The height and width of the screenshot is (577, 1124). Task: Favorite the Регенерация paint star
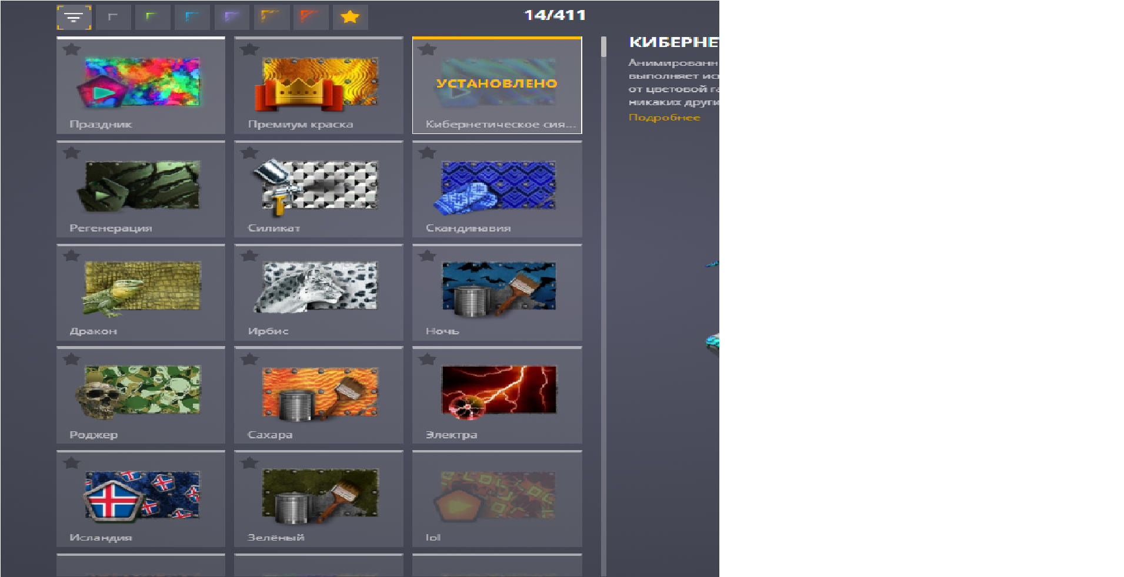(x=72, y=153)
